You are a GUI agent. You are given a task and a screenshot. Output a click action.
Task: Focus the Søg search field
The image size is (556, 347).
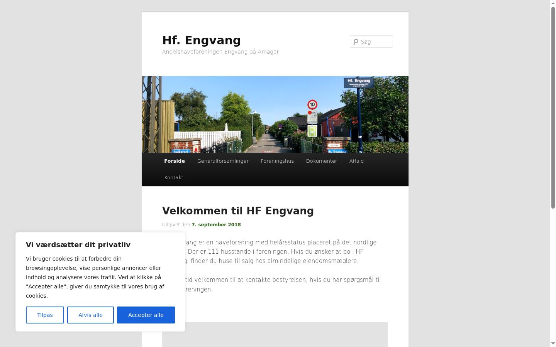[371, 42]
